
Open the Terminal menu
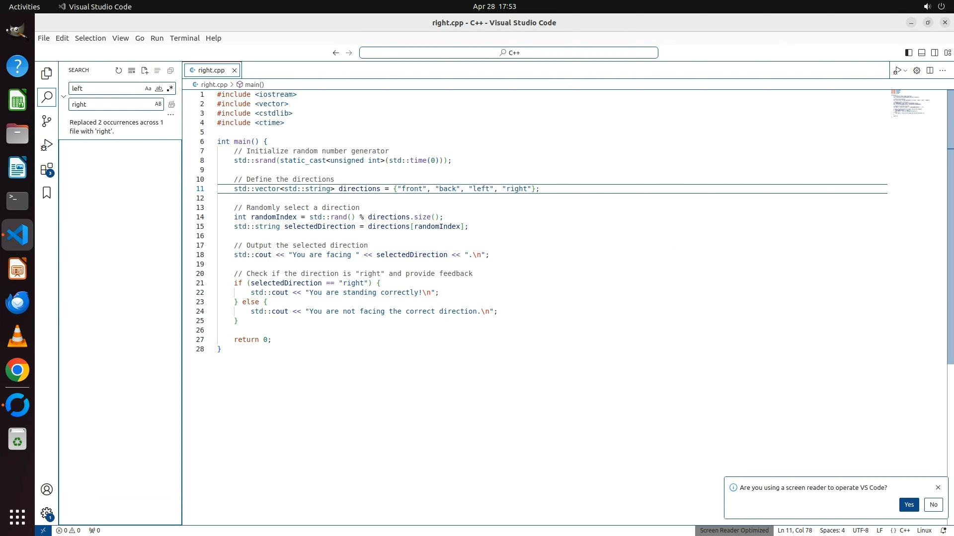click(x=184, y=38)
